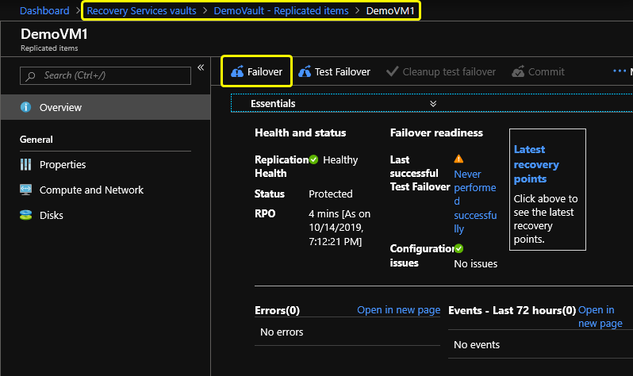This screenshot has width=633, height=376.
Task: Click the Commit button label
Action: point(547,72)
